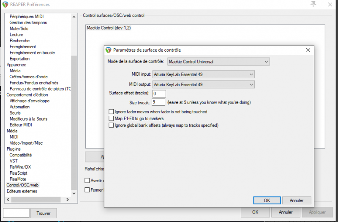Click the pin icon in the Preferences title bar
The height and width of the screenshot is (222, 338).
pyautogui.click(x=313, y=4)
